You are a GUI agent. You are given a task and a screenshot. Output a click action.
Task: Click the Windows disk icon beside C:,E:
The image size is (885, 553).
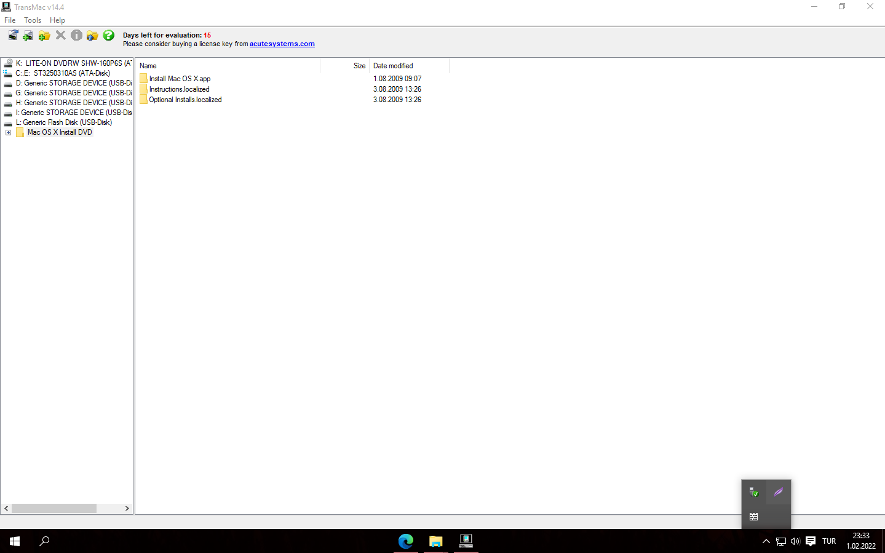8,73
